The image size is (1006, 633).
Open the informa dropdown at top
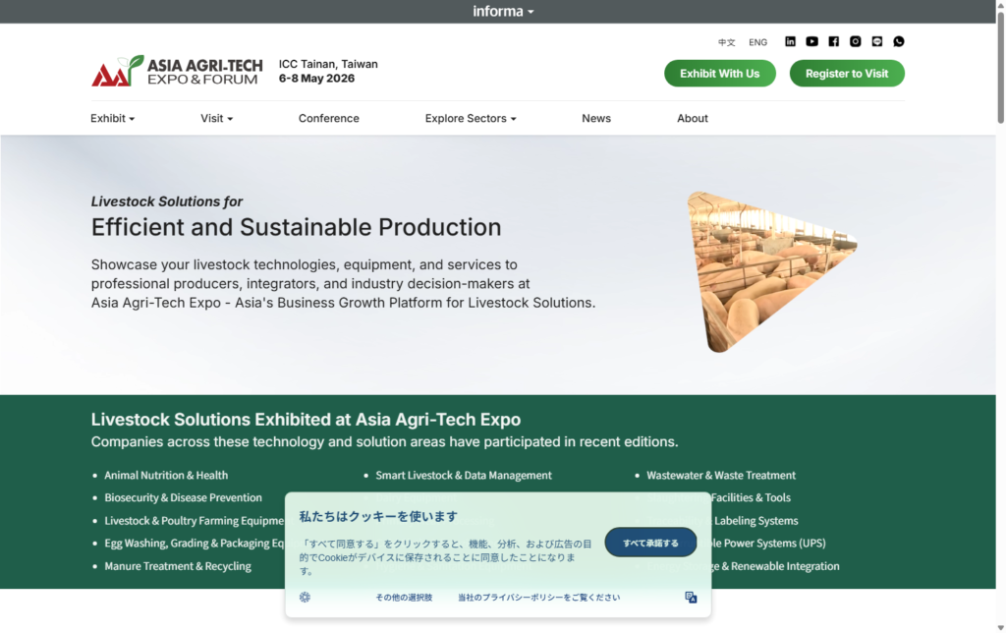click(503, 11)
